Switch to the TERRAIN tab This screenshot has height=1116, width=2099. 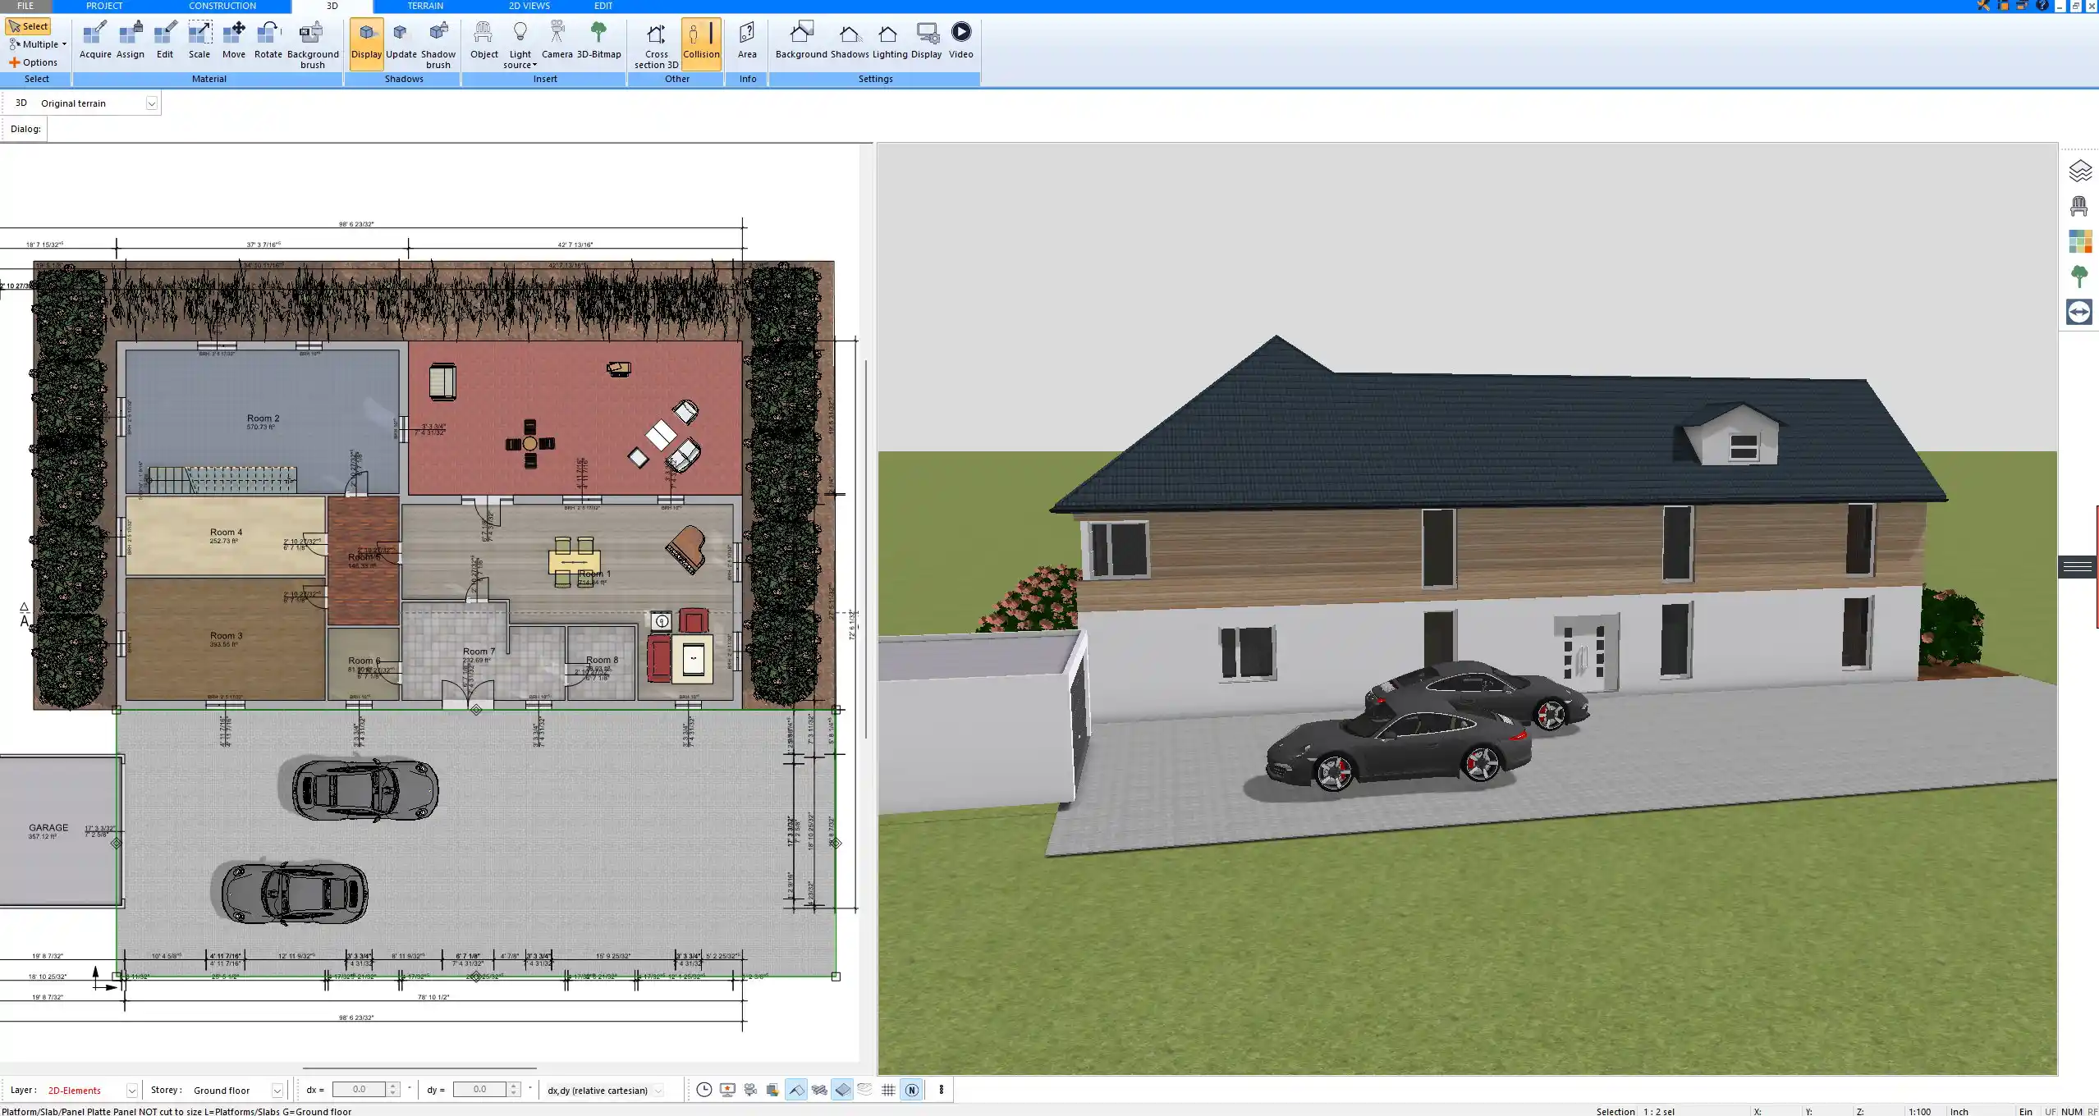[425, 6]
